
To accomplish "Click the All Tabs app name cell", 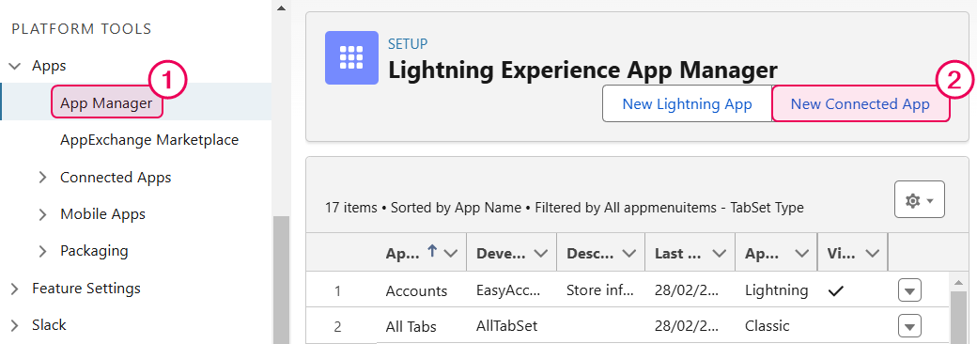I will click(411, 326).
